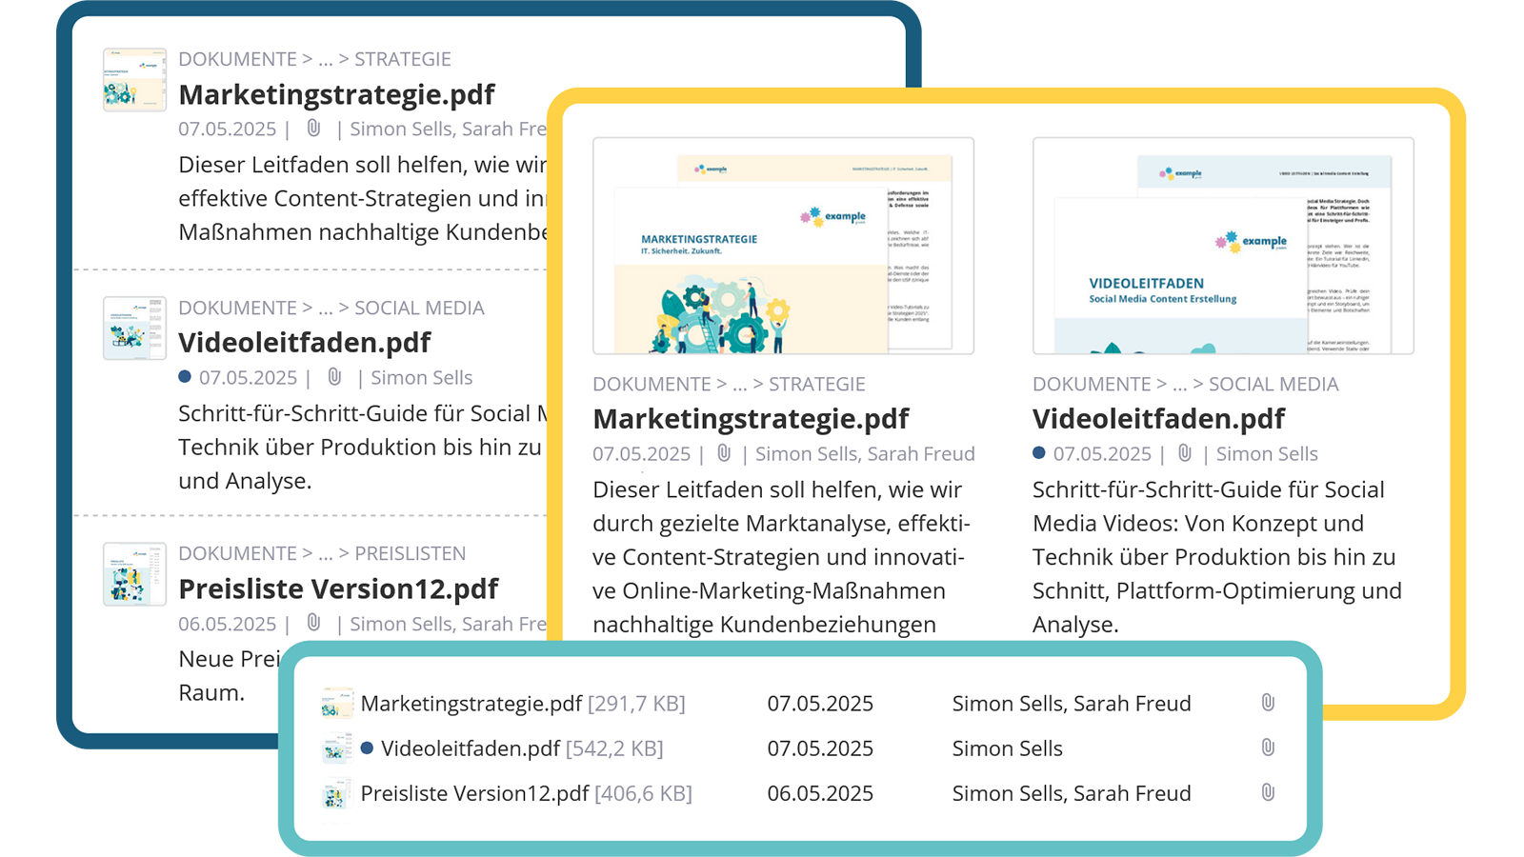Viewport: 1524px width, 857px height.
Task: Click card breadcrumb DOKUMENTE > ... > SOCIAL MEDIA
Action: point(1186,384)
